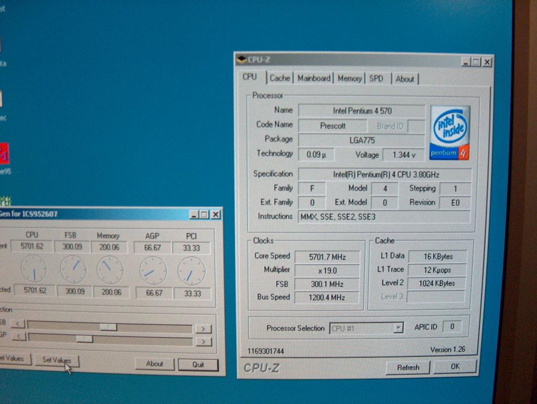Click the FSB slider thumb
This screenshot has width=537, height=404.
108,327
